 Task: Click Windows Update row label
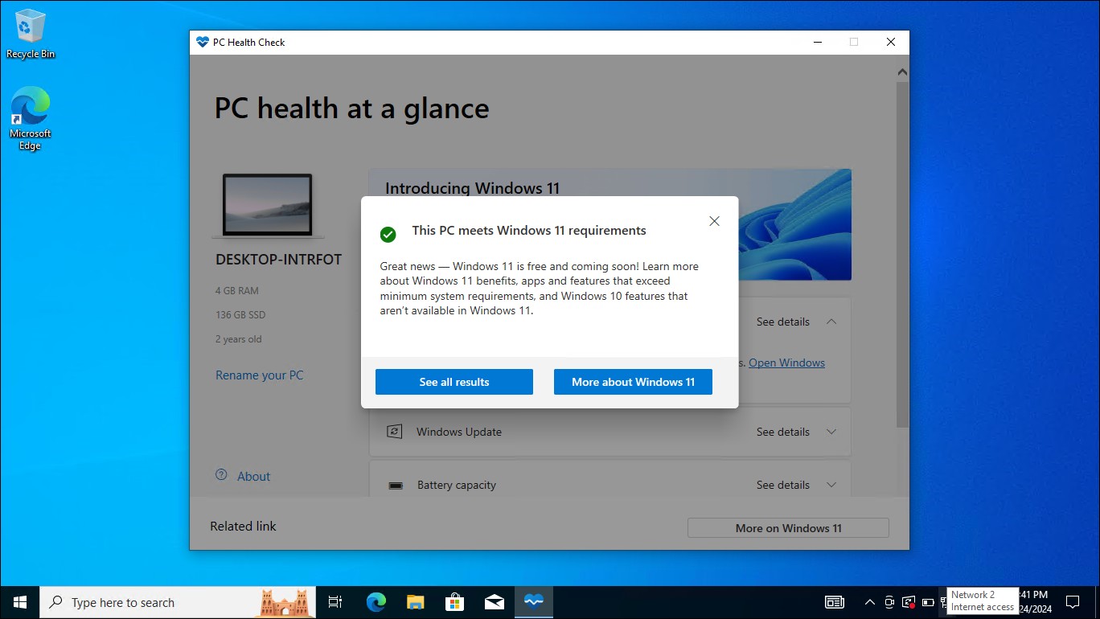459,432
